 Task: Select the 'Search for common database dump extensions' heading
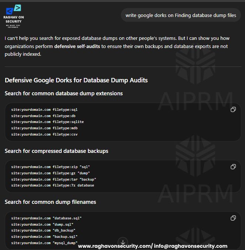tap(64, 93)
